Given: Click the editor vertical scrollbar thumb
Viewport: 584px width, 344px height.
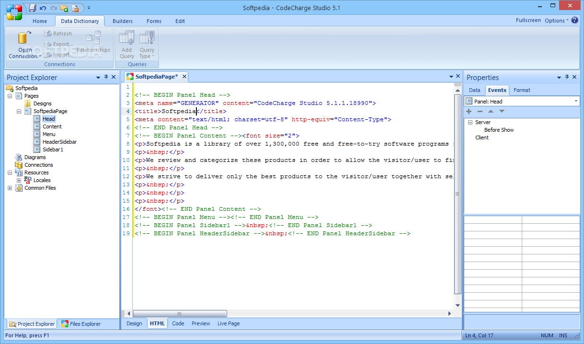Looking at the screenshot, I should click(457, 194).
